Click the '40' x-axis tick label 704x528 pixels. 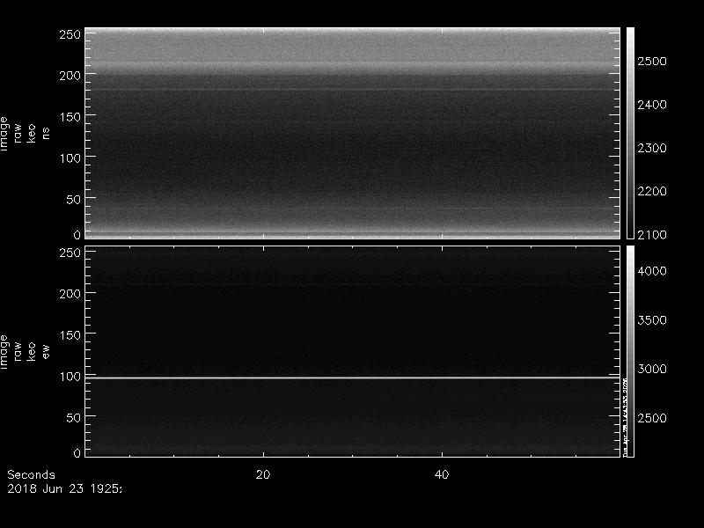point(442,474)
